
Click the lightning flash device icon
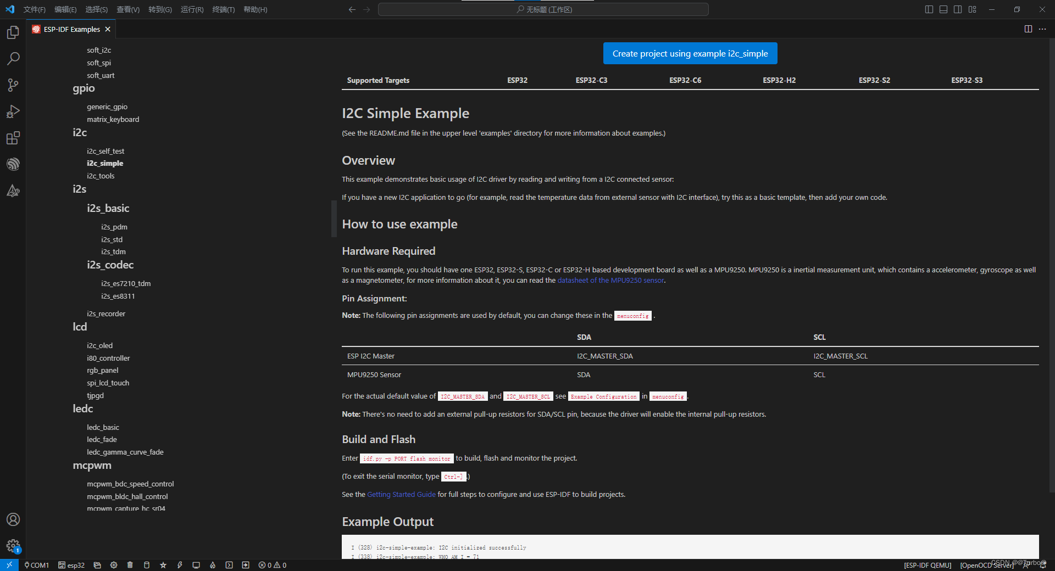[180, 565]
